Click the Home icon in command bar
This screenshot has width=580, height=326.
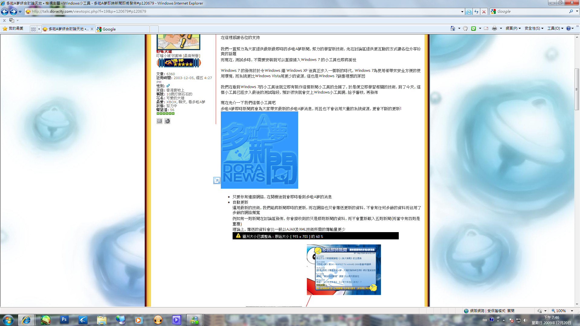(453, 28)
